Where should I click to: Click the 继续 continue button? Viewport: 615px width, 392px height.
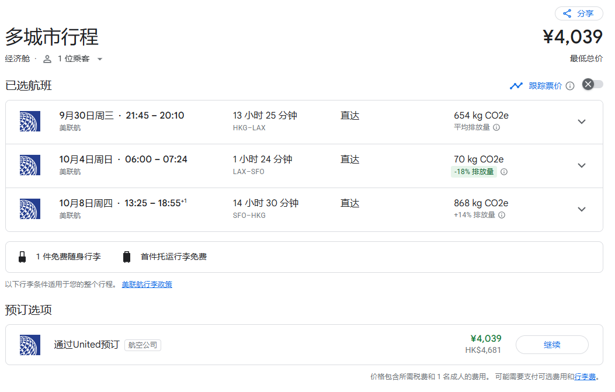click(552, 345)
